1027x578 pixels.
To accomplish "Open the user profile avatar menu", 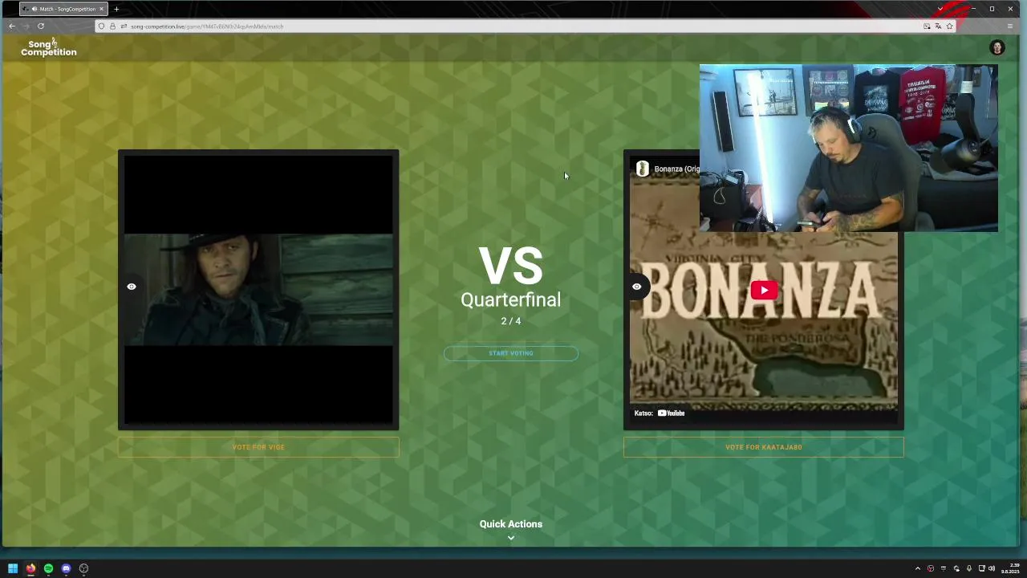I will [997, 48].
